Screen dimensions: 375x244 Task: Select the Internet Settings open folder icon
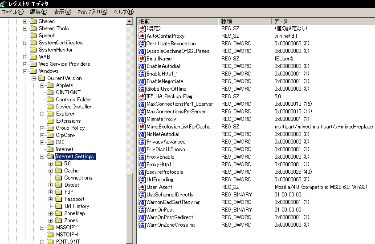click(x=50, y=156)
